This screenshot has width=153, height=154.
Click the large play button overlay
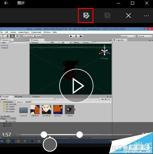76,86
